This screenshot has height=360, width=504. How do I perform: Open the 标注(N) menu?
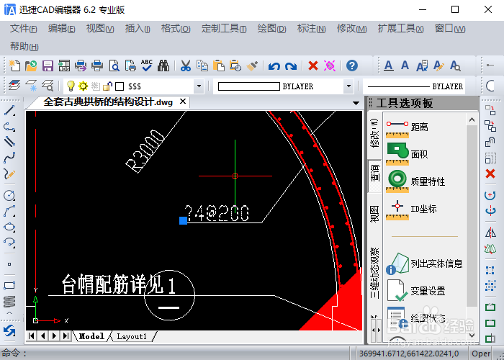click(311, 29)
